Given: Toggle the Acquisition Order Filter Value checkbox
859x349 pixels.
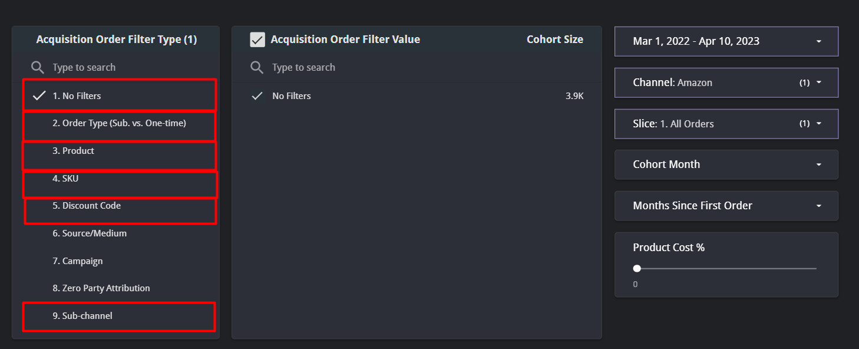Looking at the screenshot, I should pyautogui.click(x=257, y=39).
